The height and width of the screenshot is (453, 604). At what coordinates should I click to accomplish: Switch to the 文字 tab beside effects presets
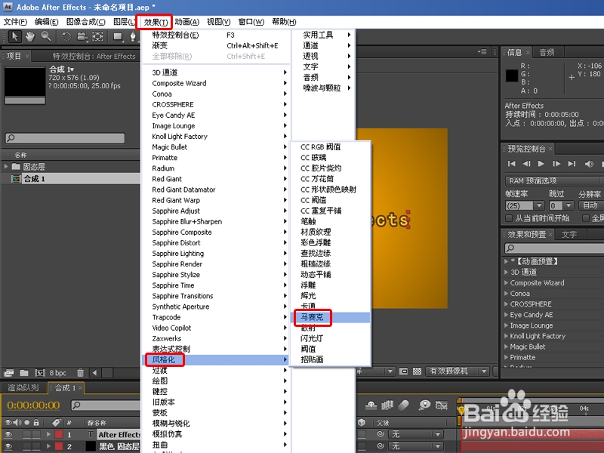(x=569, y=235)
